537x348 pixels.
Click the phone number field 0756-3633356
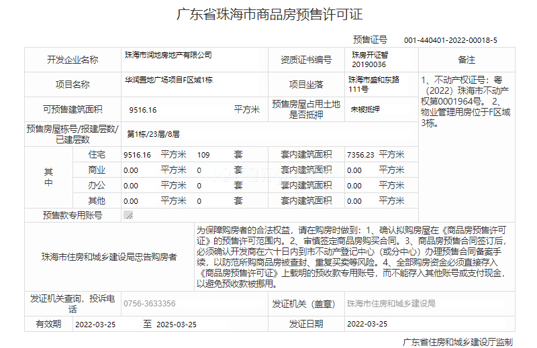coord(149,304)
